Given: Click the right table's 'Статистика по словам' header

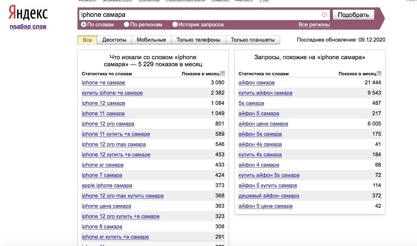Looking at the screenshot, I should pyautogui.click(x=264, y=74).
